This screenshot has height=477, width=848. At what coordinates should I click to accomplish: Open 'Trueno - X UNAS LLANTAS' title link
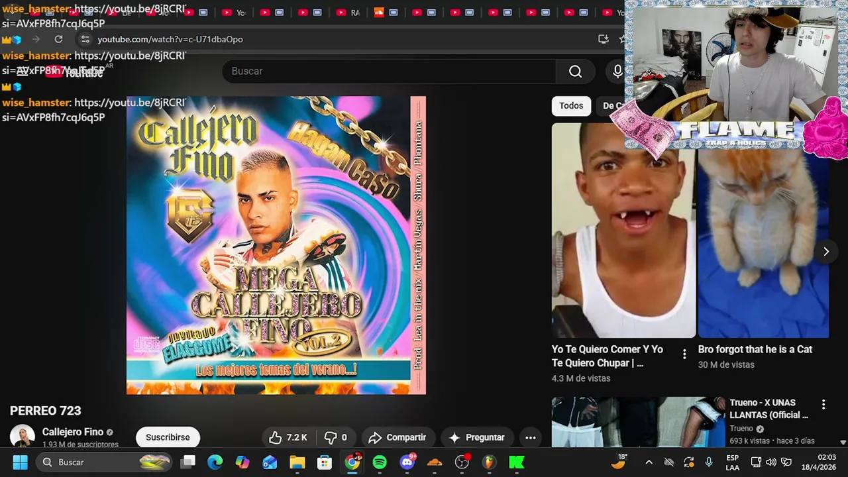click(x=769, y=409)
